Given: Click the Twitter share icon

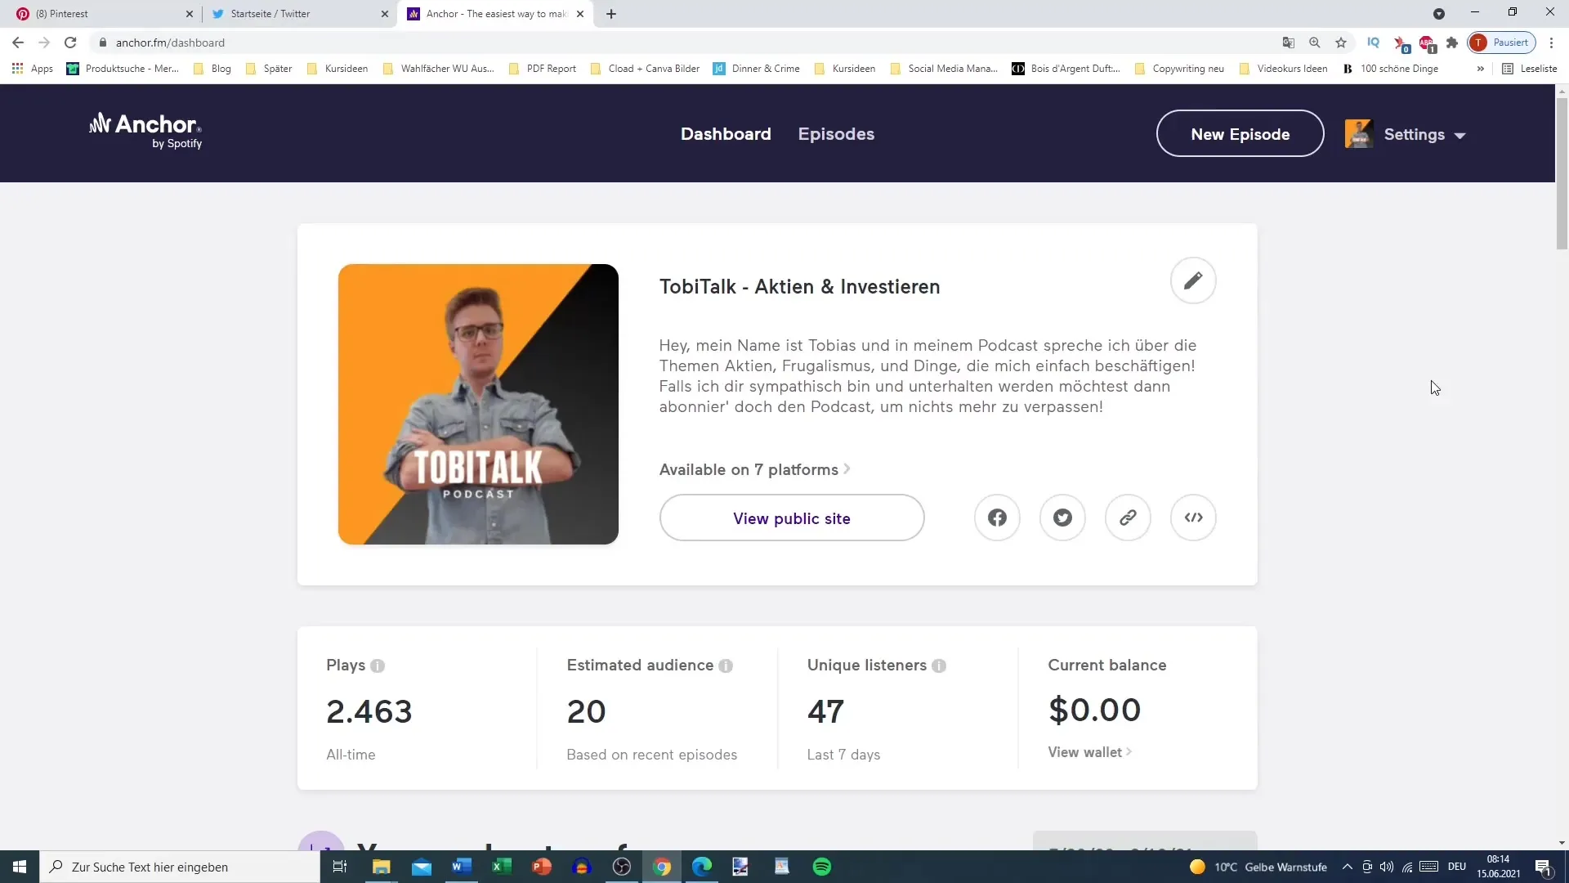Looking at the screenshot, I should click(1062, 518).
